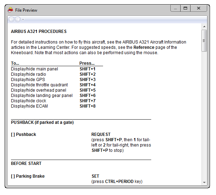Click the '[ ] Parking Brake' checklist item
216x195 pixels.
28,176
